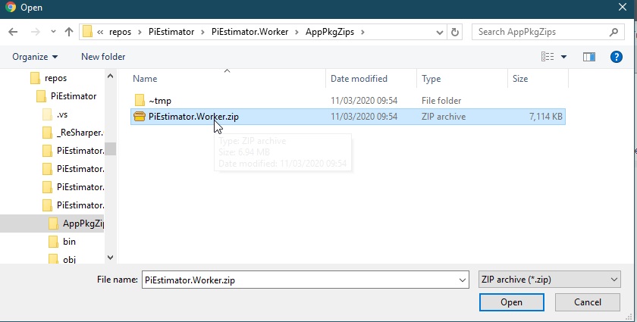This screenshot has width=637, height=322.
Task: Click the change view layout icon
Action: [x=548, y=57]
